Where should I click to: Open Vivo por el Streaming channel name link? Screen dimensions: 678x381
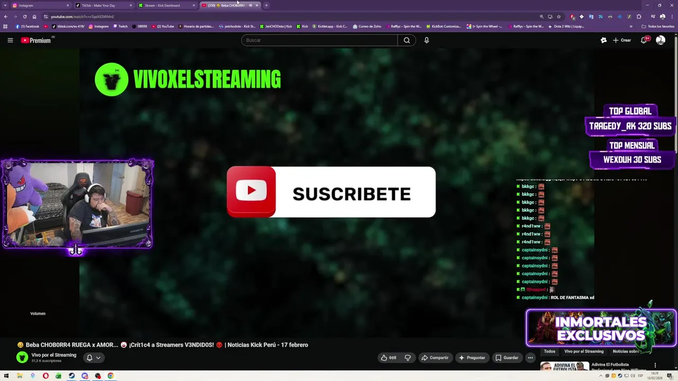pos(54,355)
